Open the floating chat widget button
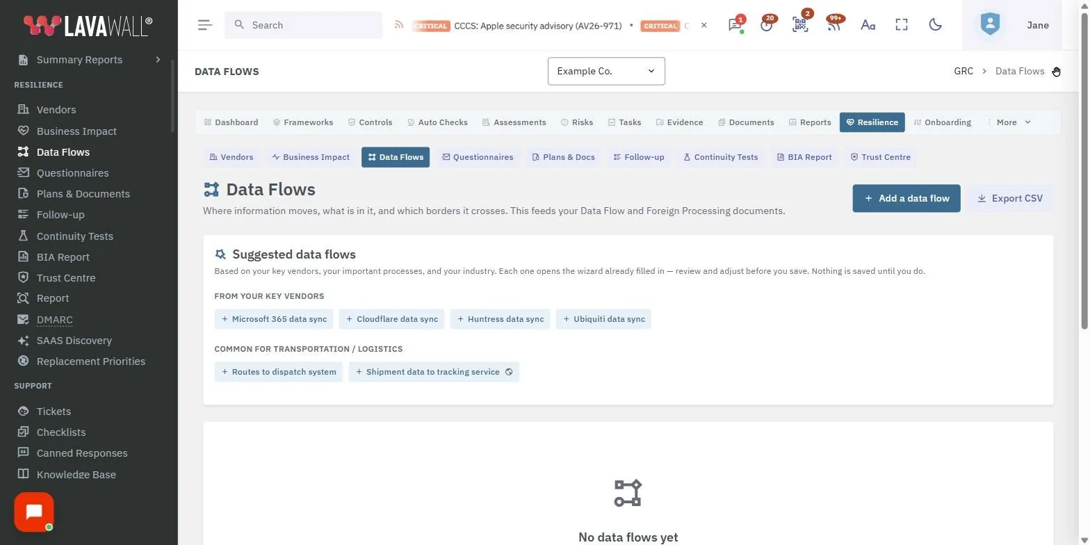This screenshot has width=1090, height=545. point(34,512)
